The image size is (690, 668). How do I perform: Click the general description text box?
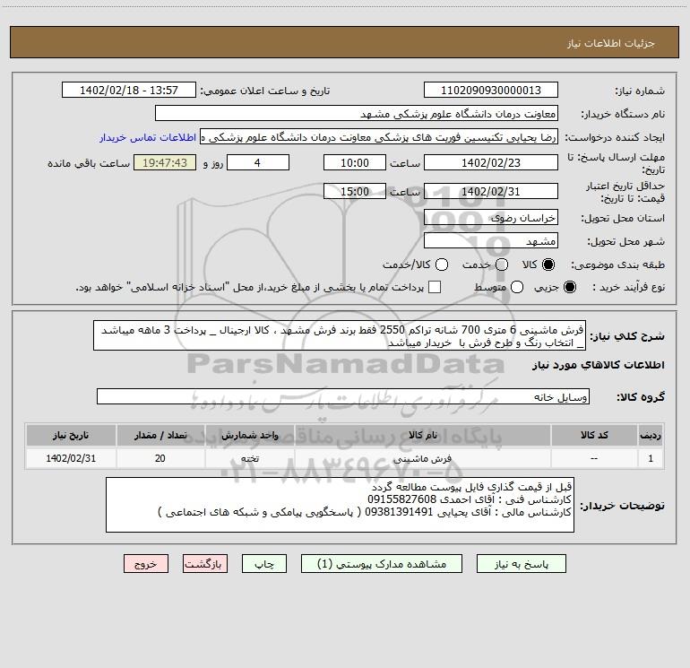click(340, 336)
